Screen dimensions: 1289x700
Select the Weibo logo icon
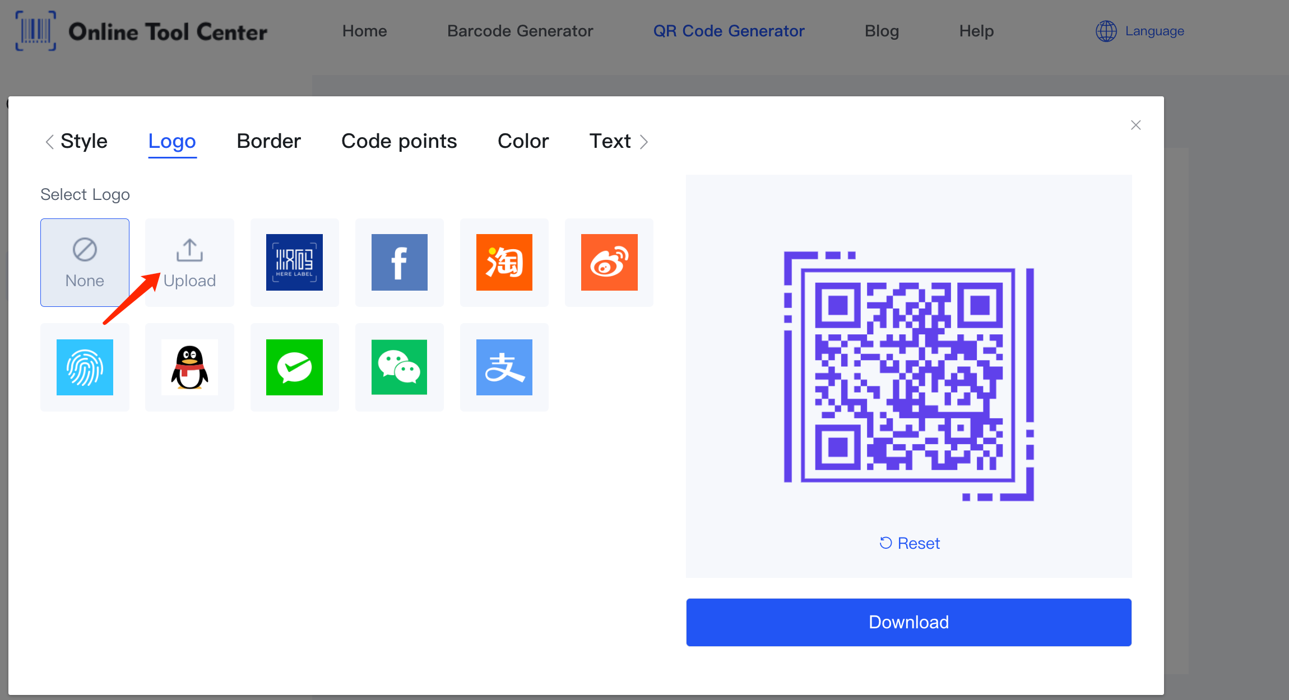coord(609,261)
